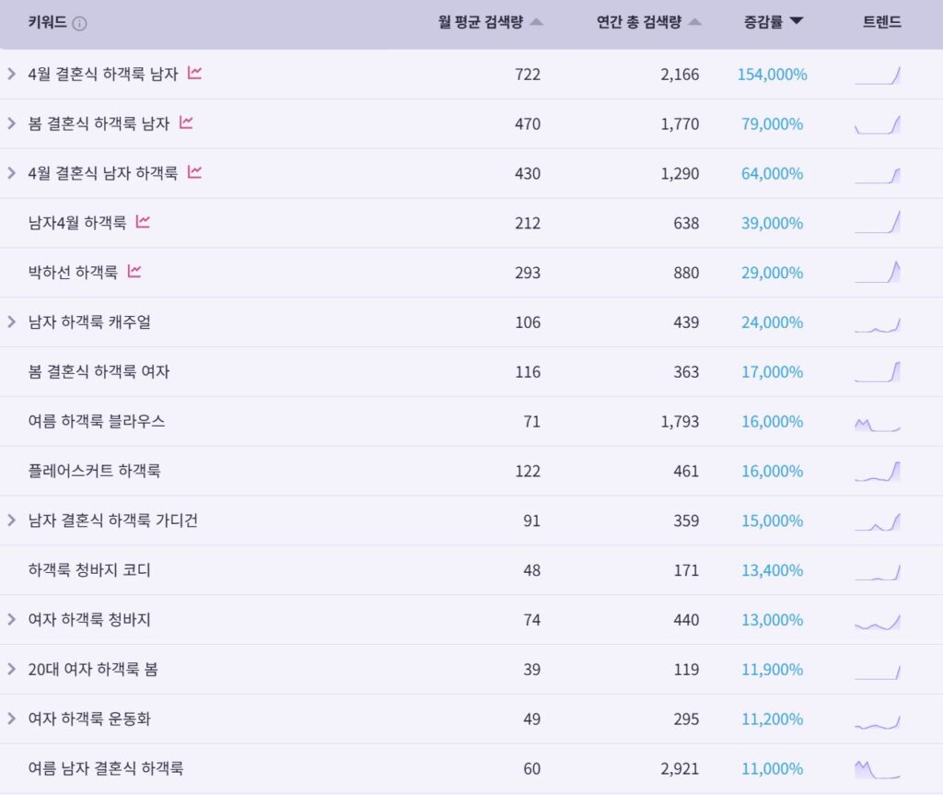Expand the 남자 결혼식 하객룩 가디건 row
The image size is (943, 795).
[x=11, y=520]
